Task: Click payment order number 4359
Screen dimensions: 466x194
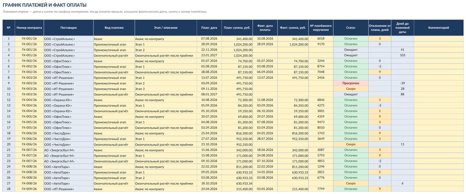Action: click(321, 116)
